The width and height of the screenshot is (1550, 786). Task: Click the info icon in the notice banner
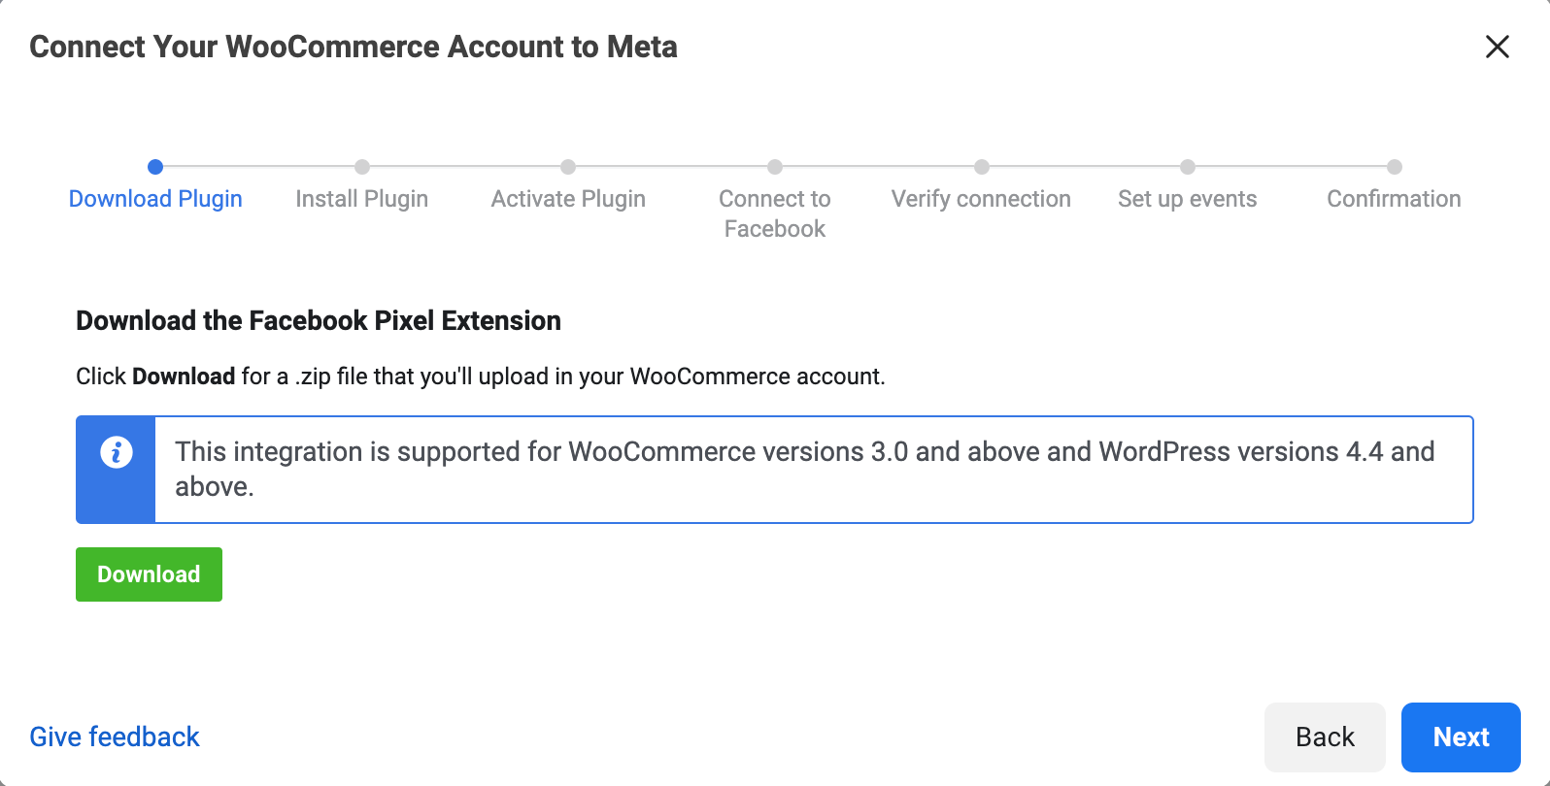[117, 452]
